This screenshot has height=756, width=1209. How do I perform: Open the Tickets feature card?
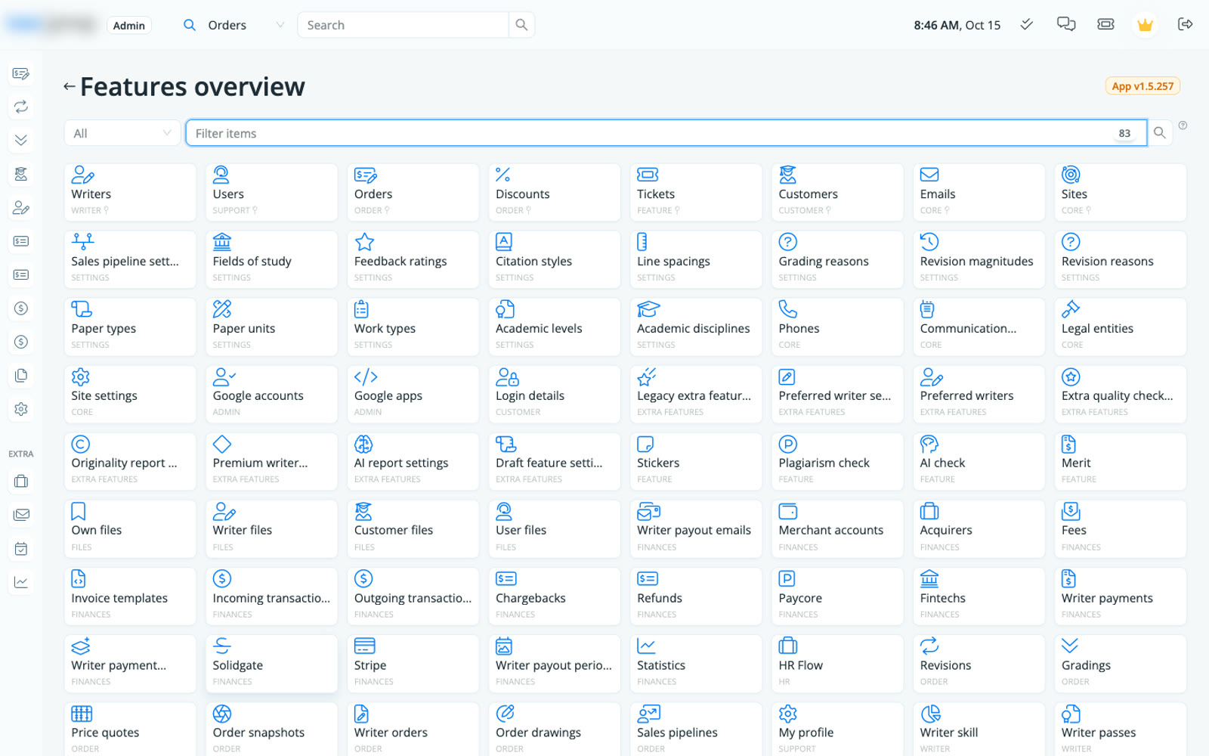coord(696,193)
